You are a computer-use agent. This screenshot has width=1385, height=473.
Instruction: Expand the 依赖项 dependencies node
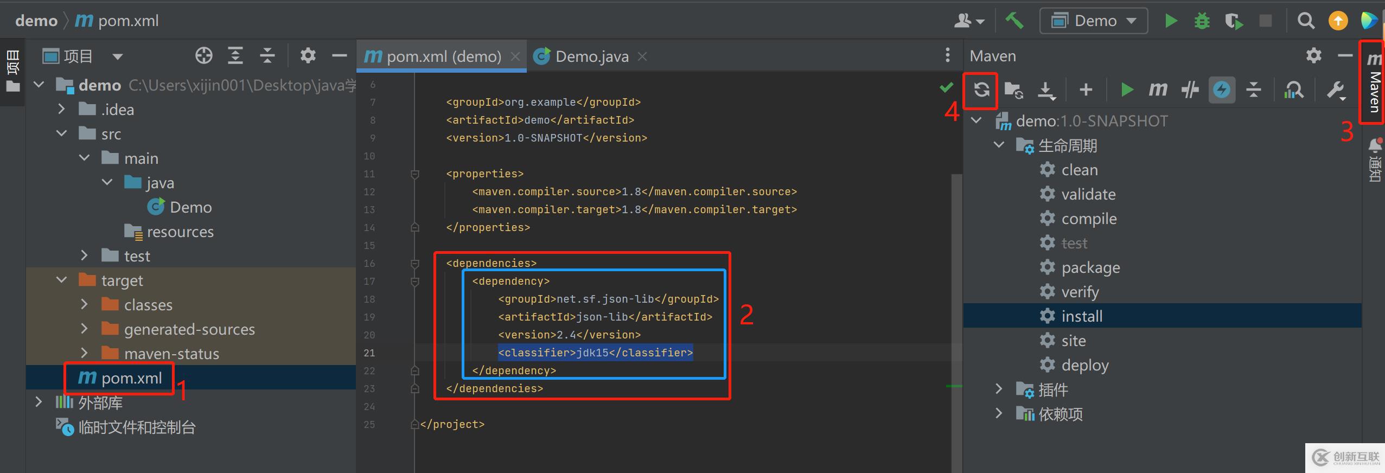pos(999,413)
